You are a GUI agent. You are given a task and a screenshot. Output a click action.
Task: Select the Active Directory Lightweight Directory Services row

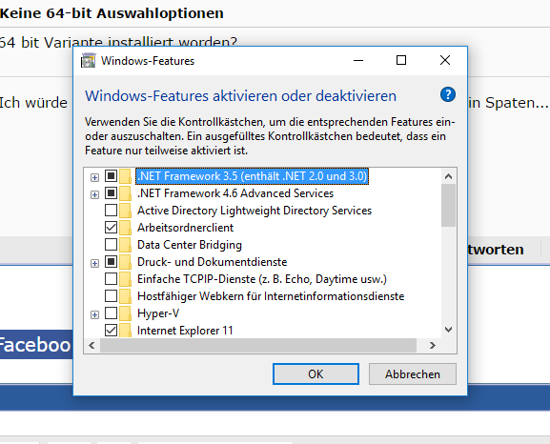coord(255,211)
